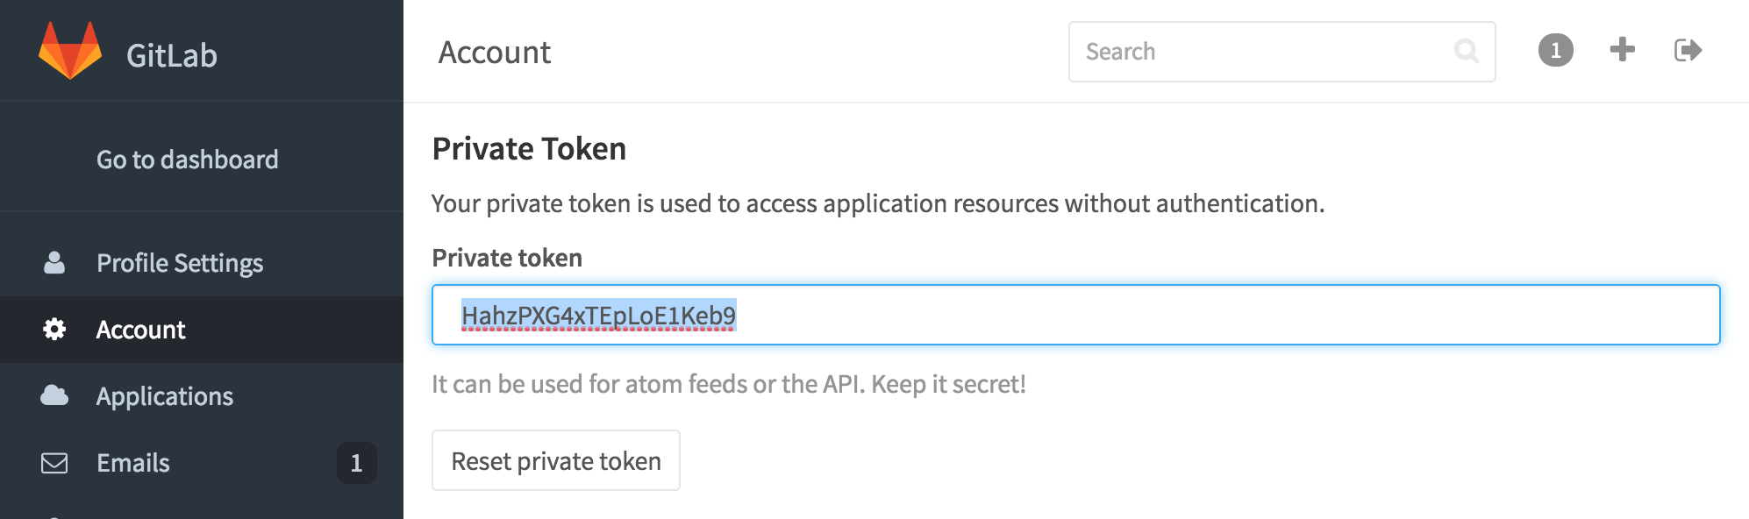Open Emails settings
Screen dimensions: 1749x519
point(133,462)
